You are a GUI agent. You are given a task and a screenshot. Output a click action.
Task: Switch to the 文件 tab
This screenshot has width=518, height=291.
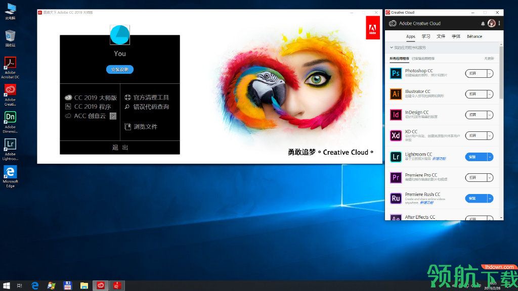click(x=441, y=36)
